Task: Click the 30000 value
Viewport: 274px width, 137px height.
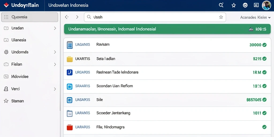Action: (255, 45)
